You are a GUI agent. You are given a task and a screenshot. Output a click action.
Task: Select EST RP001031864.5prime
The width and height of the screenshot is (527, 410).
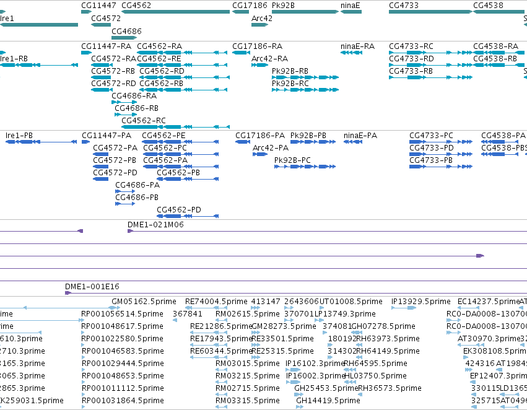[123, 401]
